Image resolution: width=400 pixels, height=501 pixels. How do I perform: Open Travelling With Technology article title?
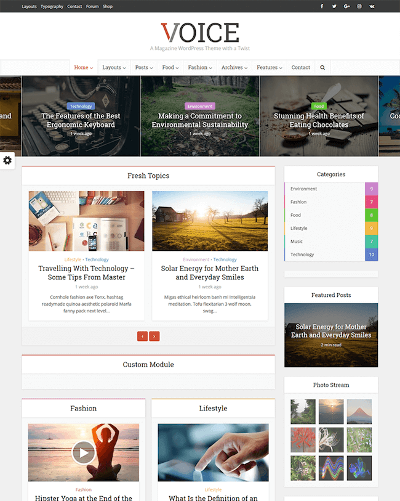(86, 273)
